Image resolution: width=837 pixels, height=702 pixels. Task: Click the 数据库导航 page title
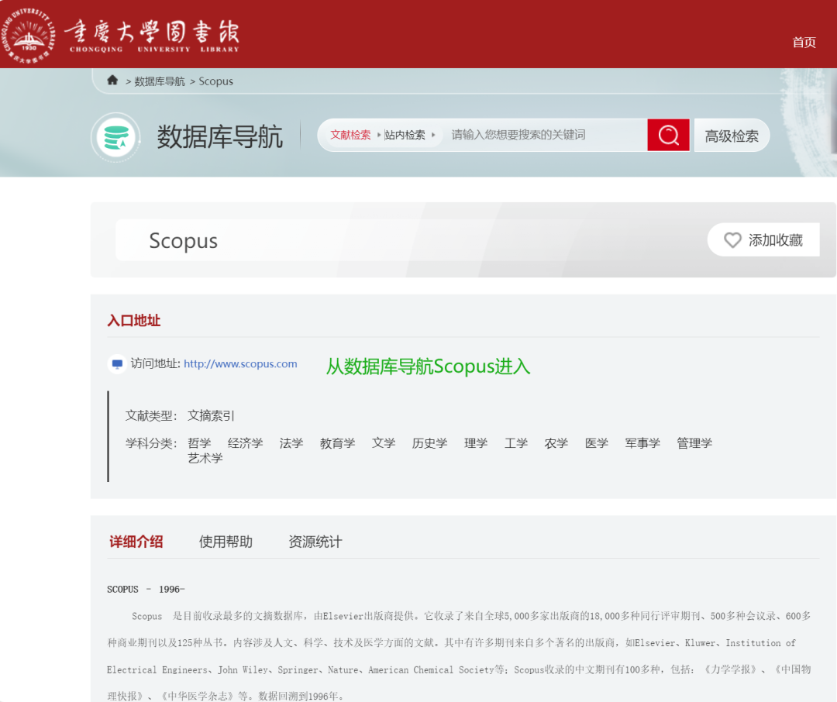coord(220,136)
